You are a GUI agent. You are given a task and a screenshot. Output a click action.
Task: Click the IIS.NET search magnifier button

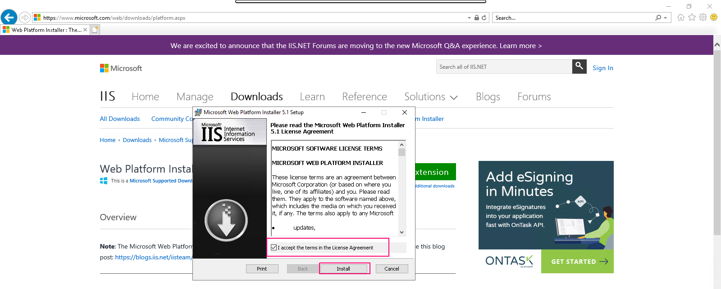point(580,67)
